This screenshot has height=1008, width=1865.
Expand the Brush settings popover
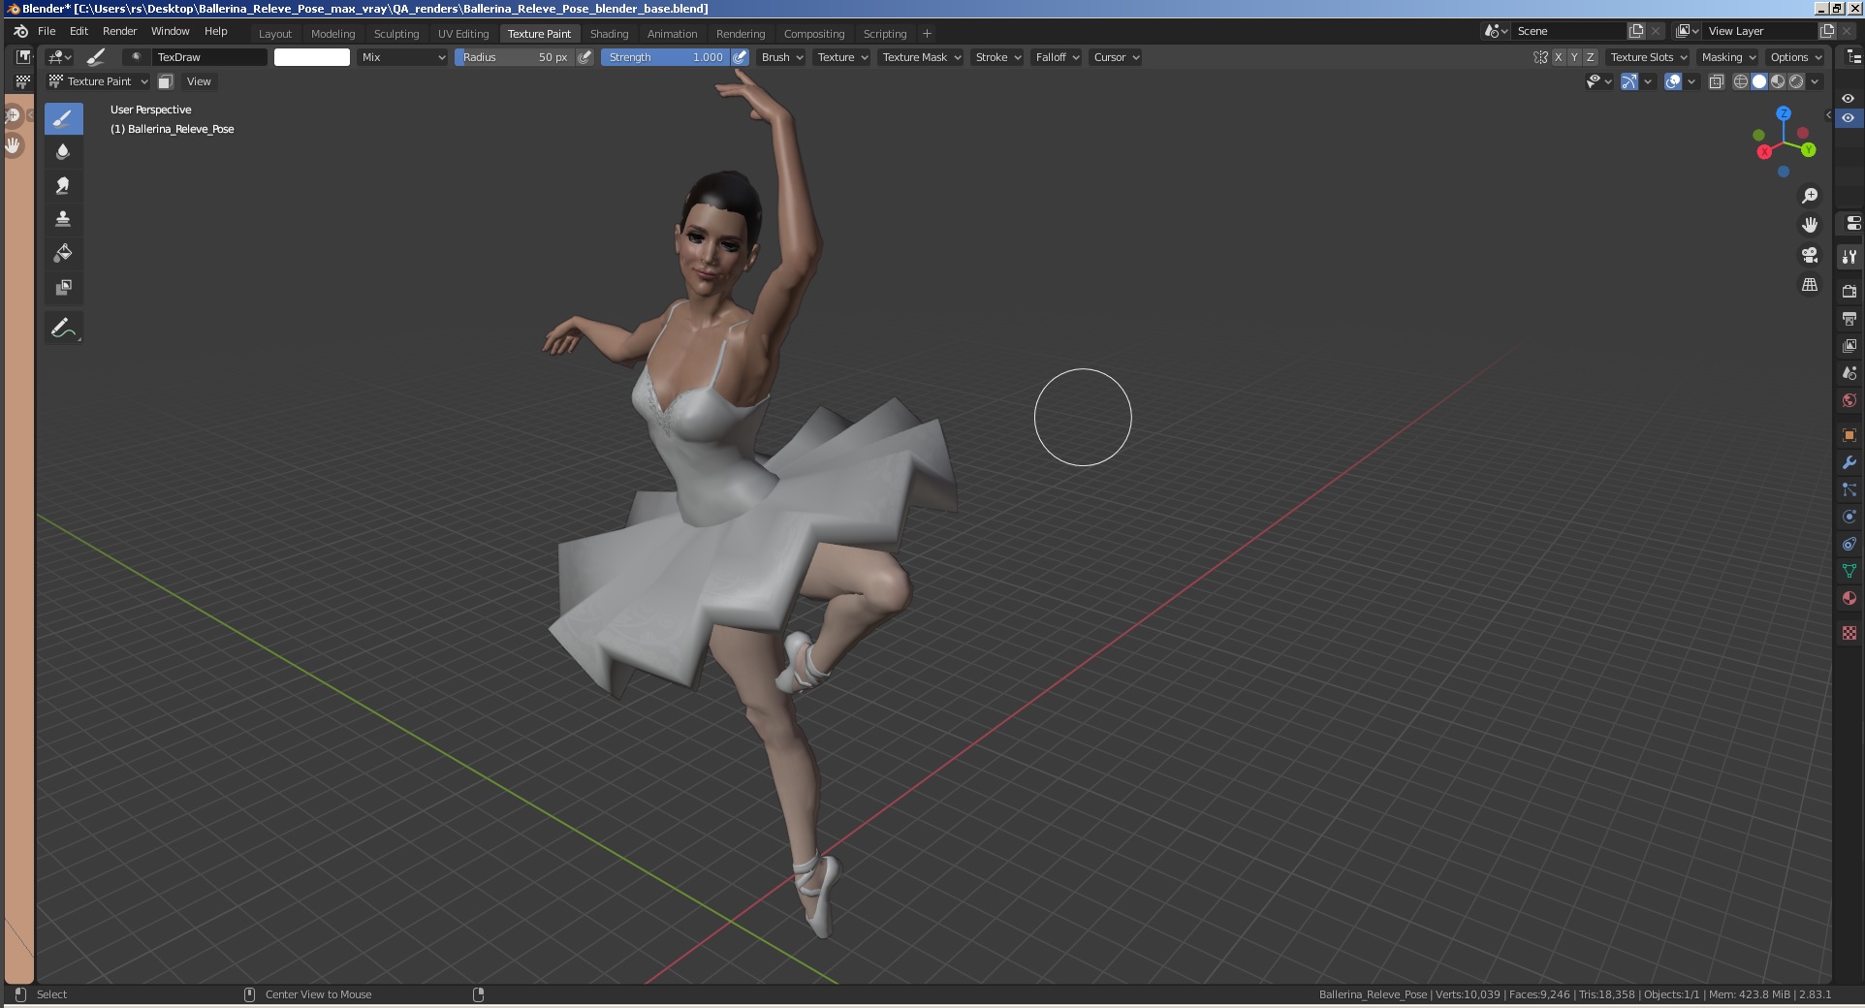point(782,57)
